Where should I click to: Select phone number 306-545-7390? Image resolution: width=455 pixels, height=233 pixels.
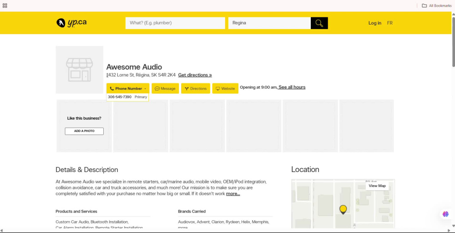pyautogui.click(x=120, y=97)
